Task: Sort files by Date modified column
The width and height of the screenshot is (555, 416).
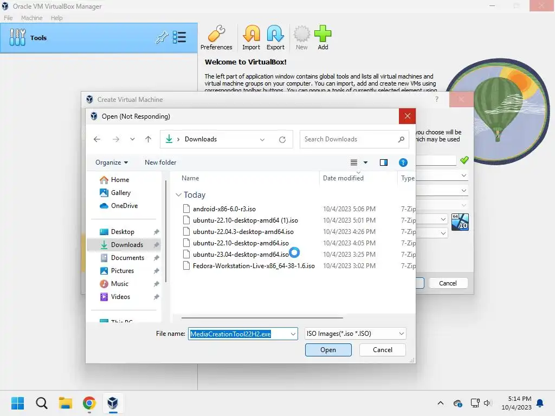Action: point(343,178)
